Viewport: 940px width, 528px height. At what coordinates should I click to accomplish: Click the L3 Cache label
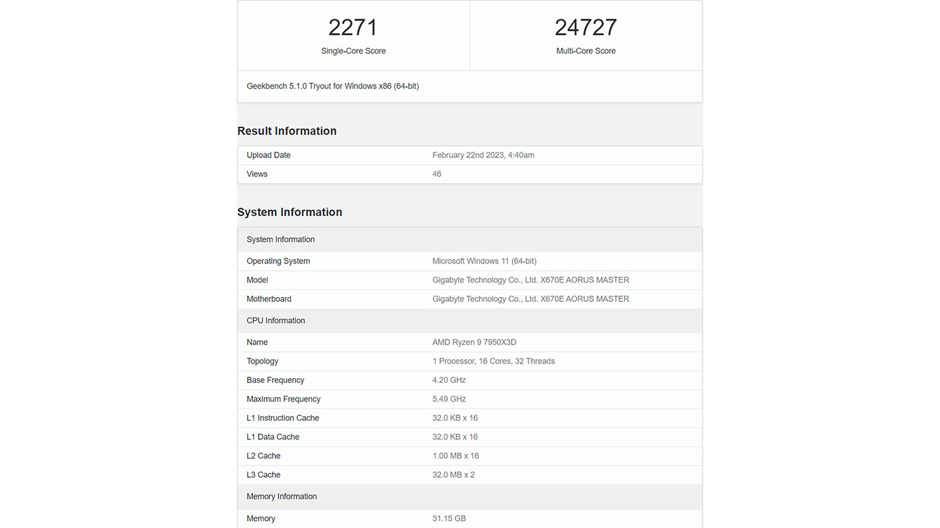tap(264, 475)
